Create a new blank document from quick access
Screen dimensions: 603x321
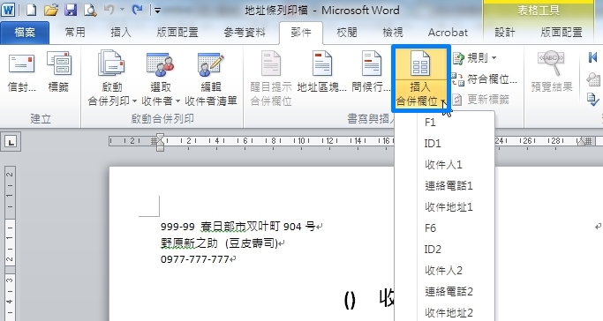(x=31, y=10)
